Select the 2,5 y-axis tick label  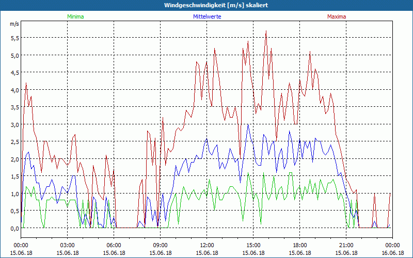(14, 141)
